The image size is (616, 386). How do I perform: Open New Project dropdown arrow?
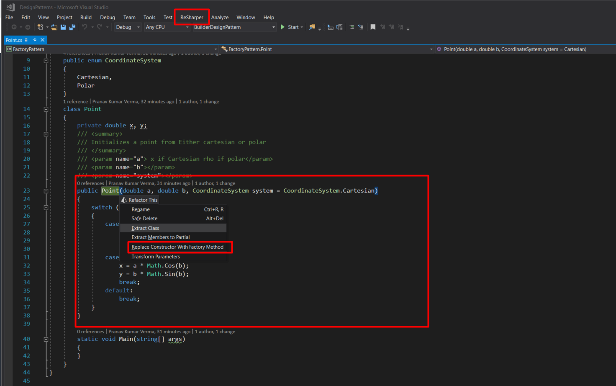[x=47, y=27]
